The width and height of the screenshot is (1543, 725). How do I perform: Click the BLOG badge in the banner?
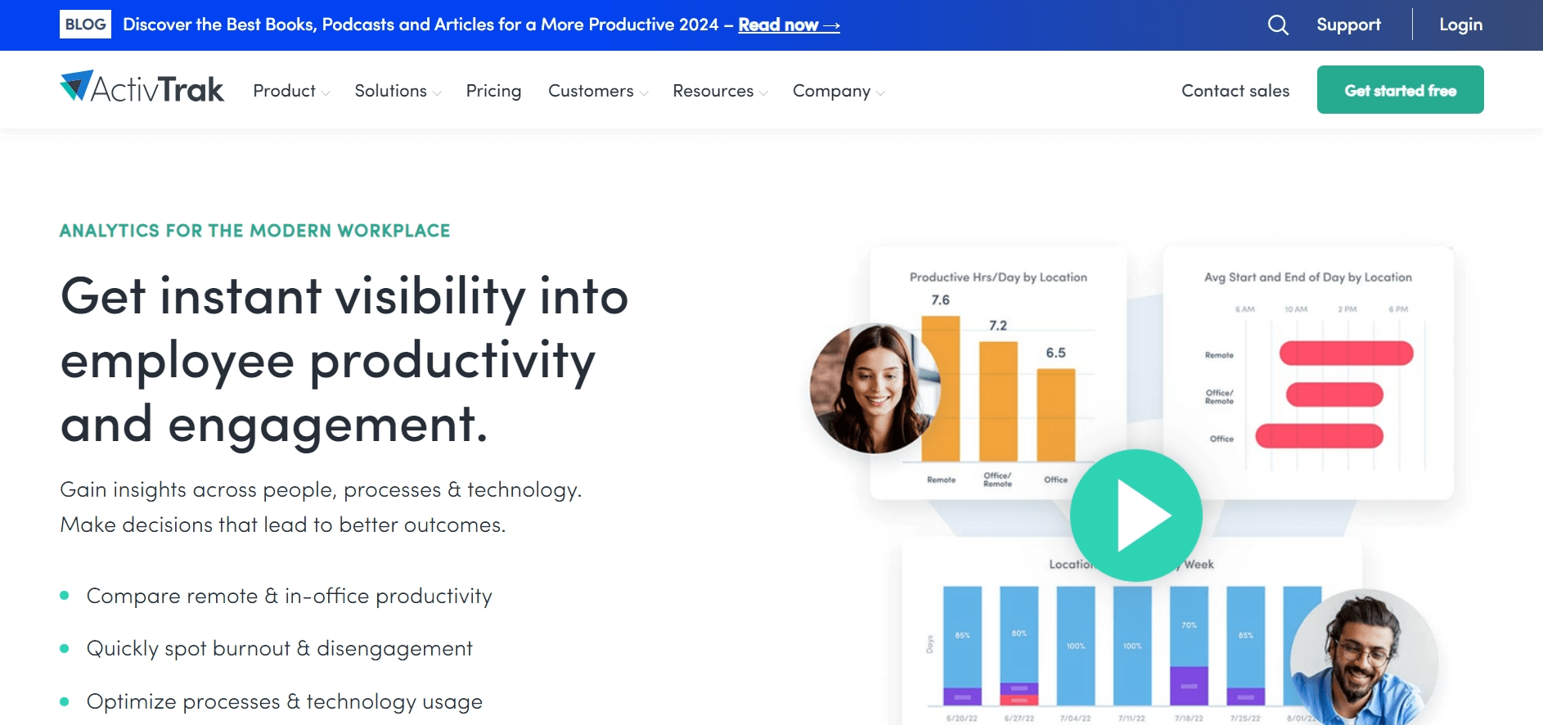tap(85, 25)
